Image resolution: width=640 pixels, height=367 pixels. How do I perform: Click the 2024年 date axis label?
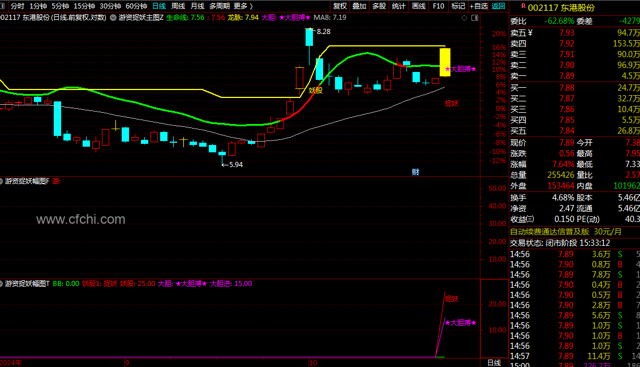point(11,362)
